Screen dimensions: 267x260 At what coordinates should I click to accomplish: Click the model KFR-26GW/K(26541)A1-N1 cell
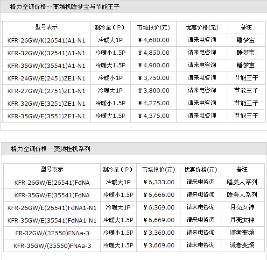click(x=46, y=40)
